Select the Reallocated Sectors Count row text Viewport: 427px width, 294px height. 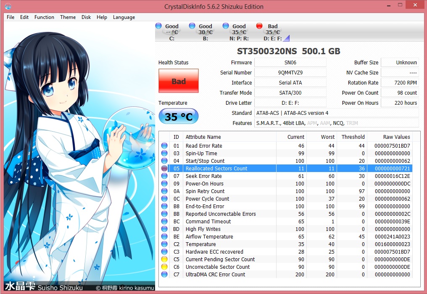[216, 168]
